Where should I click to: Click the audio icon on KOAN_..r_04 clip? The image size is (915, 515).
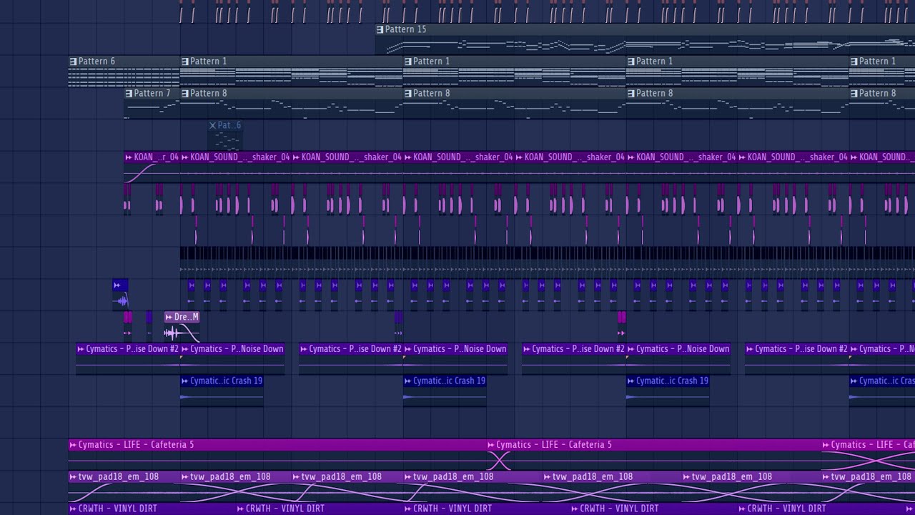click(129, 157)
